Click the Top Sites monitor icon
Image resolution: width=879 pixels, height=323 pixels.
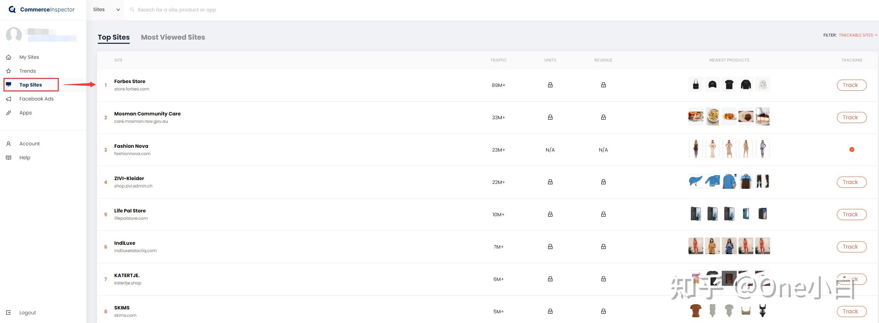9,84
